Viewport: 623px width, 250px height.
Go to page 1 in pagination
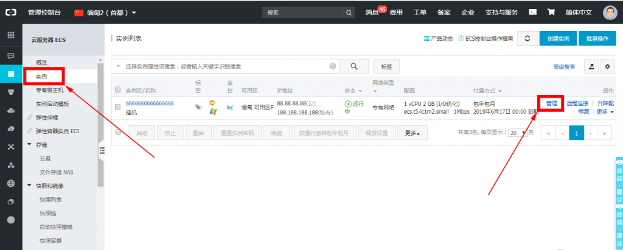[576, 133]
